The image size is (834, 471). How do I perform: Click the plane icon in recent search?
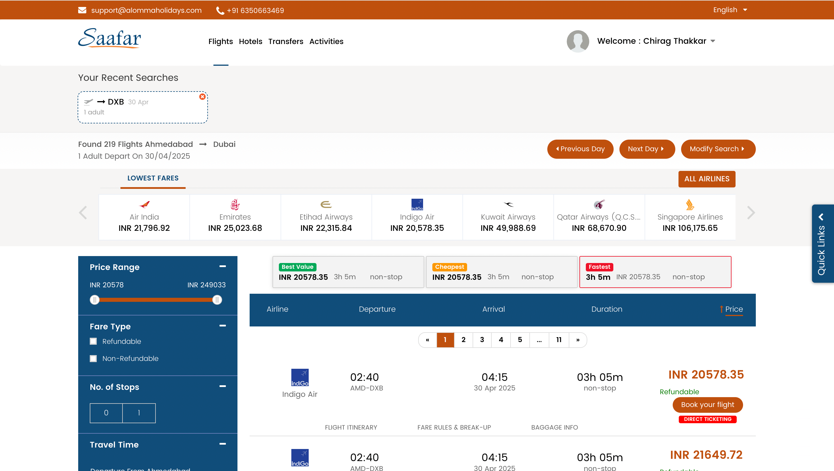[x=88, y=102]
